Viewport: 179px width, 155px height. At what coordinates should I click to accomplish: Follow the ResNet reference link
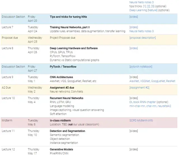coord(171,81)
